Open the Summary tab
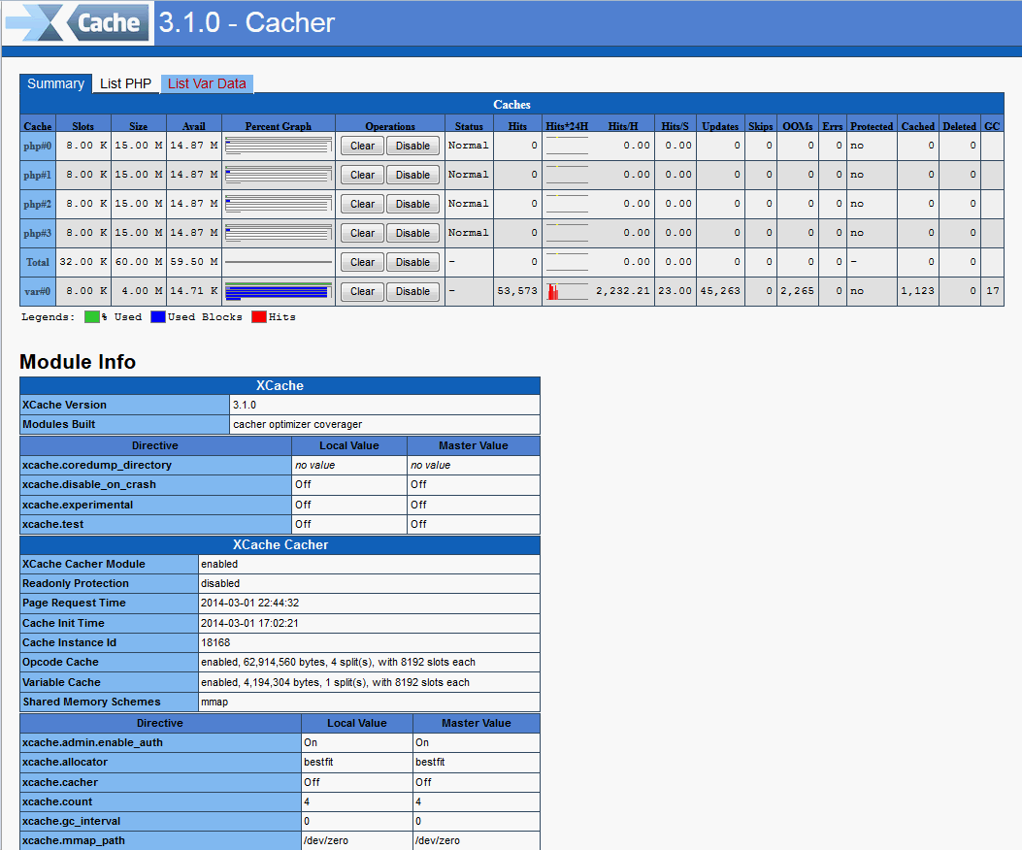The width and height of the screenshot is (1022, 850). [56, 83]
